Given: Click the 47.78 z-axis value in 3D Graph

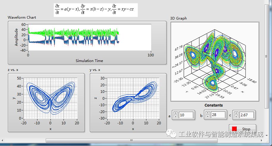Looking at the screenshot, I should pos(178,48).
